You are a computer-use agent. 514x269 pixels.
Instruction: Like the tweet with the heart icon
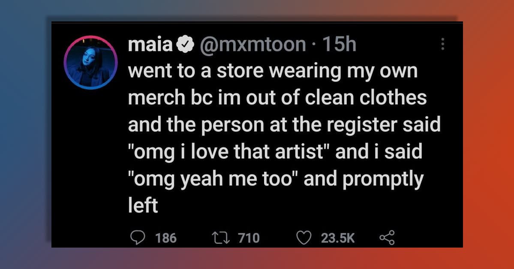(x=304, y=238)
